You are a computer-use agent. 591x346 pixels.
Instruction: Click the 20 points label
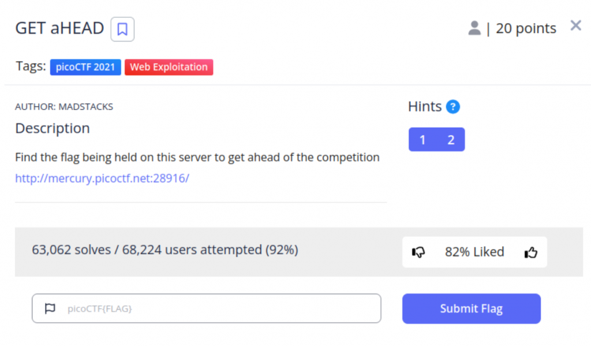pos(526,28)
